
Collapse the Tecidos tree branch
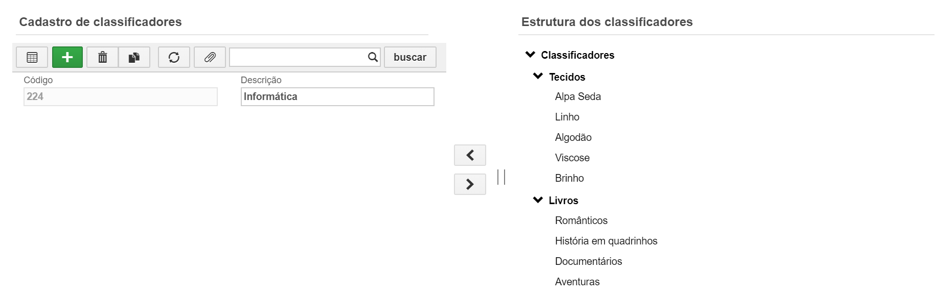(x=538, y=76)
